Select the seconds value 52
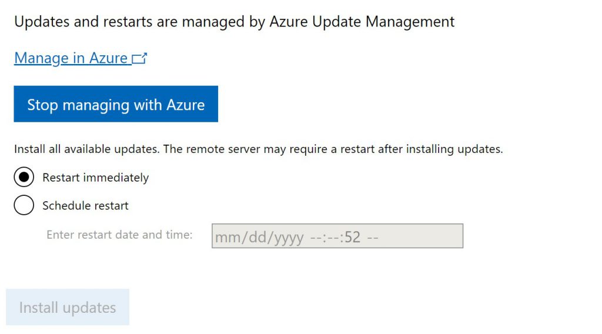 coord(352,237)
